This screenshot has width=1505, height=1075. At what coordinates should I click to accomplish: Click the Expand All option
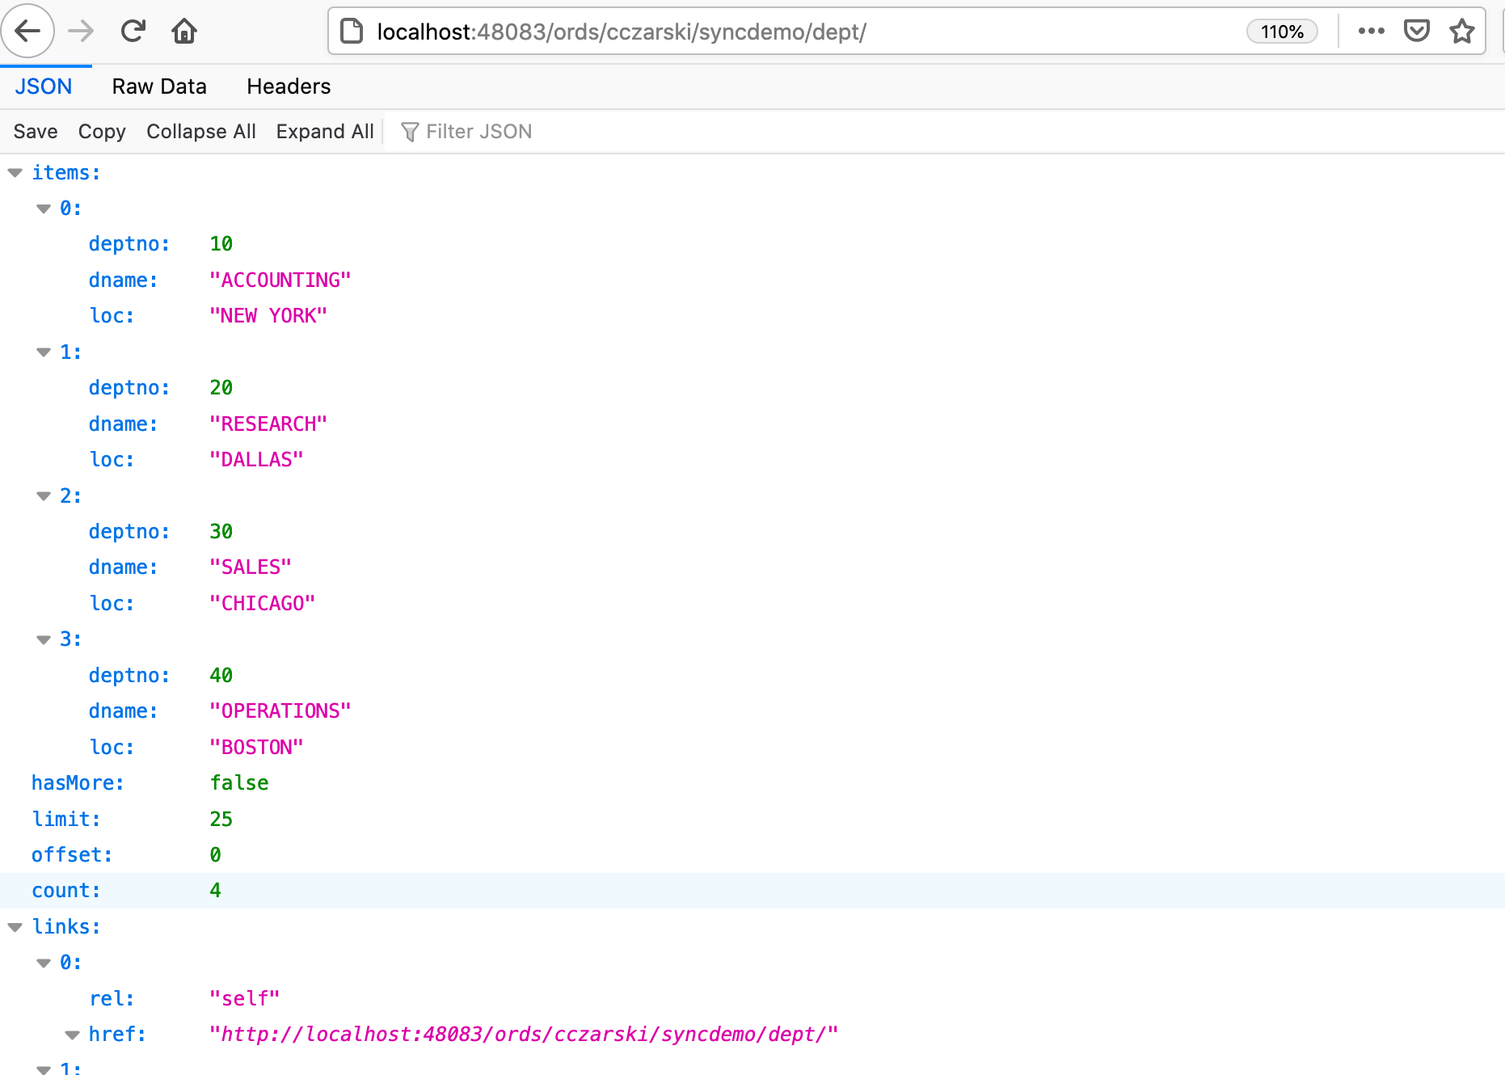[x=324, y=131]
